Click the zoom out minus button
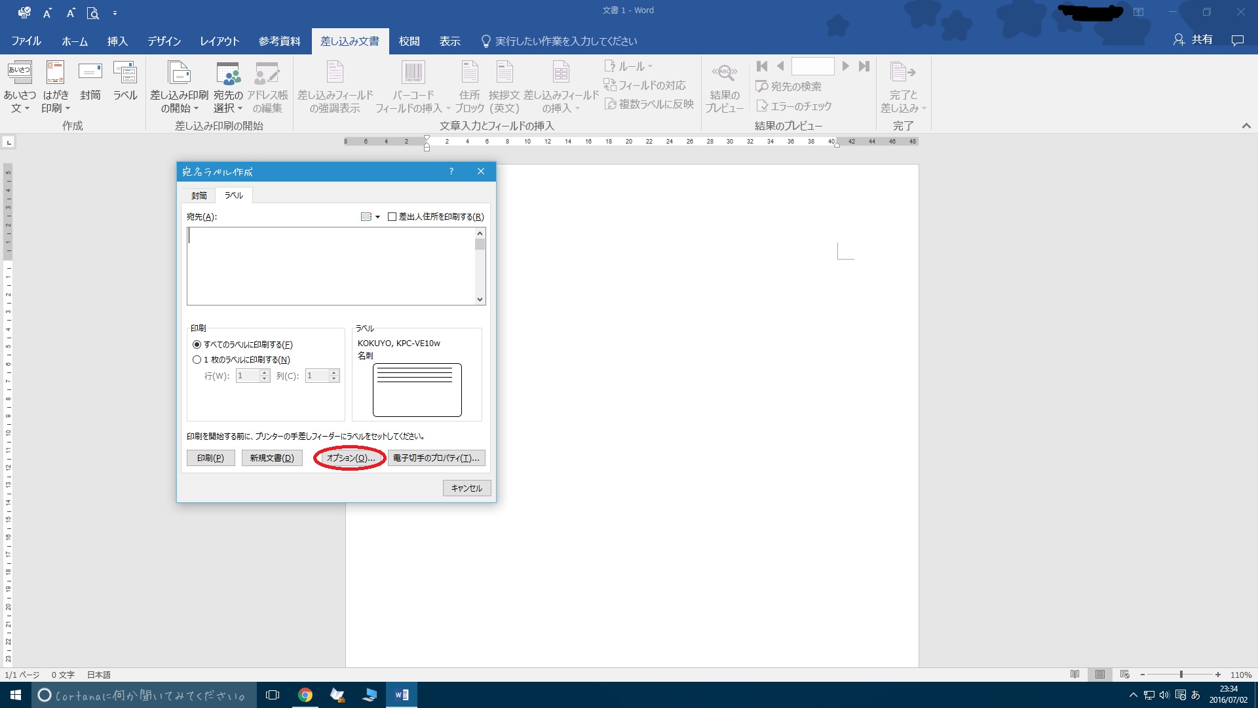 tap(1143, 675)
